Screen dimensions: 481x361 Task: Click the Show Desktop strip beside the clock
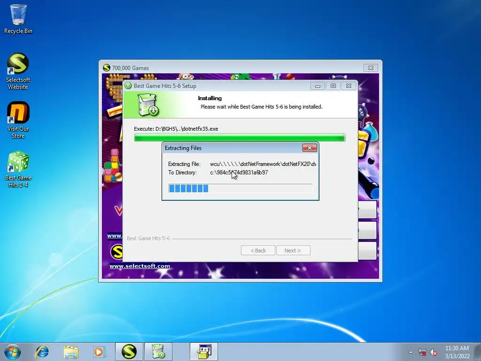(x=479, y=352)
